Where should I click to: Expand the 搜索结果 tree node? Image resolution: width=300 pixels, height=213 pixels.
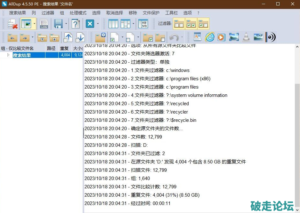pyautogui.click(x=9, y=55)
